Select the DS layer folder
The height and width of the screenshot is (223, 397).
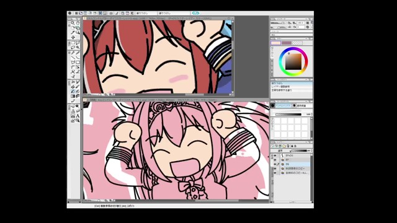click(295, 164)
